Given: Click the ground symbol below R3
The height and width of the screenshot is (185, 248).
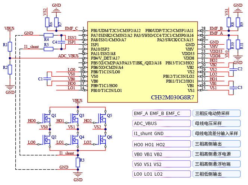Looking at the screenshot, I should click(78, 173).
